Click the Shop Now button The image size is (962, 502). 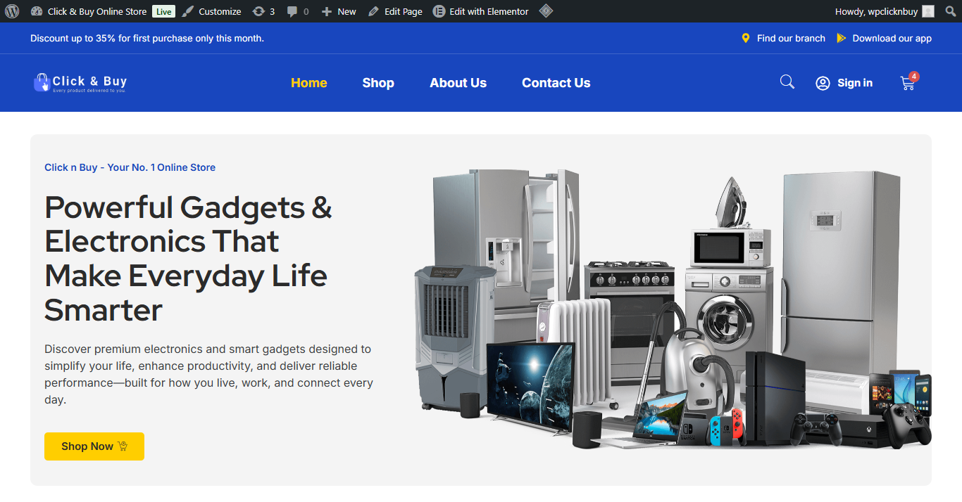[x=94, y=446]
